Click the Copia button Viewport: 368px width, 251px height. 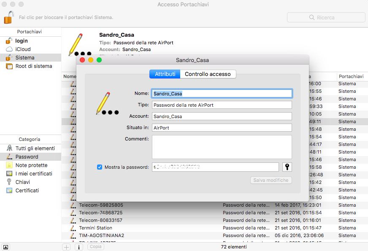(x=96, y=247)
